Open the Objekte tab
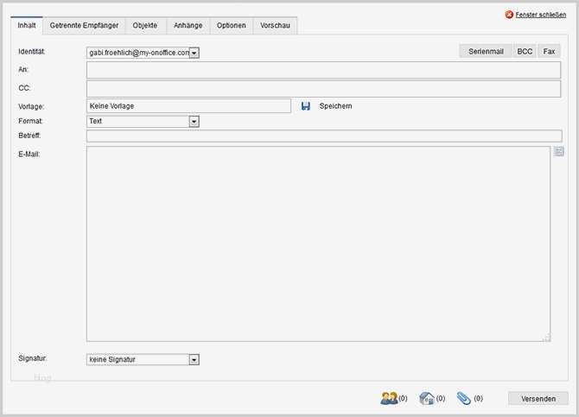This screenshot has width=579, height=417. (x=145, y=25)
